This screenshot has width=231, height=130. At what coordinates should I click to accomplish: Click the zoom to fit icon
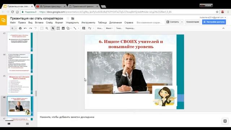pos(42,28)
